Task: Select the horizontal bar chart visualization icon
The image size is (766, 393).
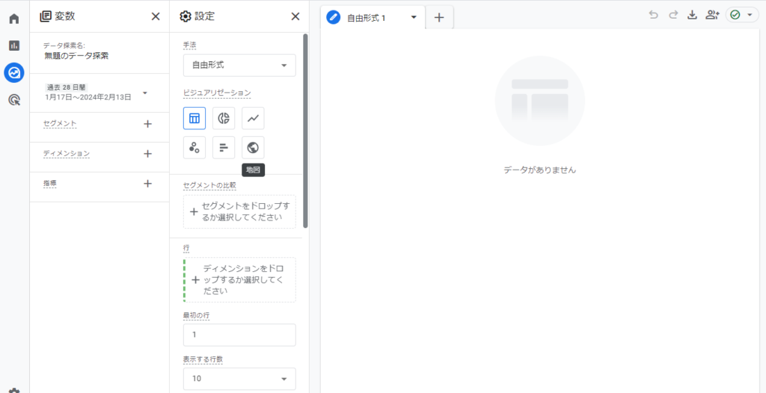Action: [x=224, y=147]
